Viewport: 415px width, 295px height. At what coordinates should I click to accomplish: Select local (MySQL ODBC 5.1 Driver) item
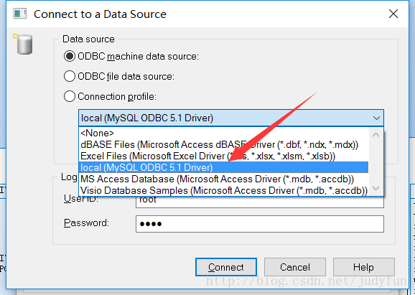pyautogui.click(x=223, y=167)
